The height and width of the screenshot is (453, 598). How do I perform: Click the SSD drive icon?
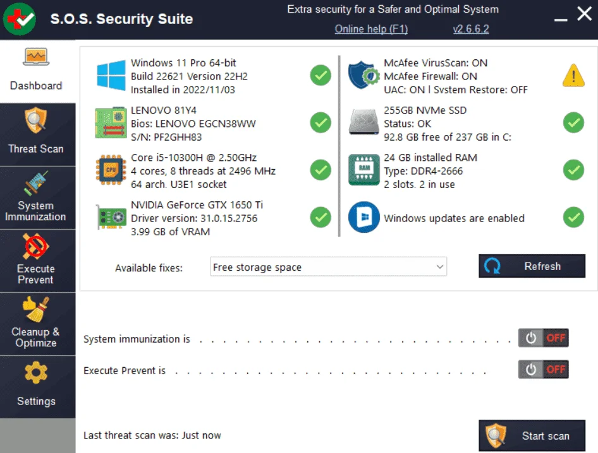pos(364,122)
